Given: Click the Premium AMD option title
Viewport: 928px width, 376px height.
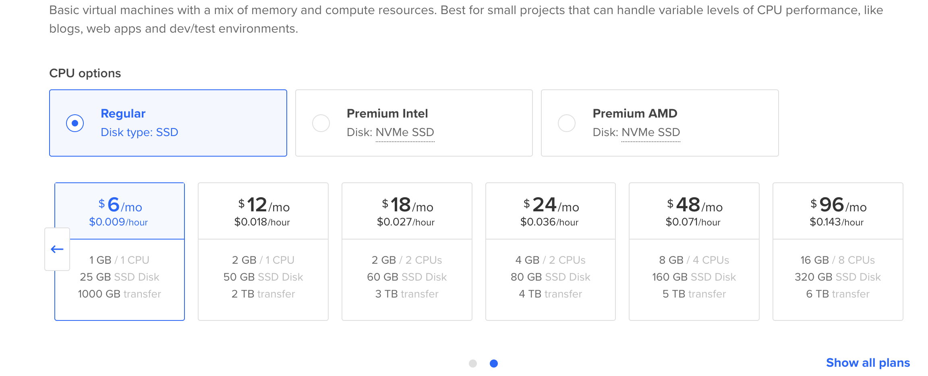Looking at the screenshot, I should [x=635, y=114].
